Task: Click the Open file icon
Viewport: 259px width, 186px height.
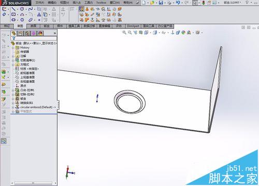Action: point(152,3)
